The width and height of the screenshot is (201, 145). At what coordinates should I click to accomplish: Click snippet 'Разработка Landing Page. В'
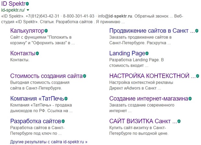136,60
